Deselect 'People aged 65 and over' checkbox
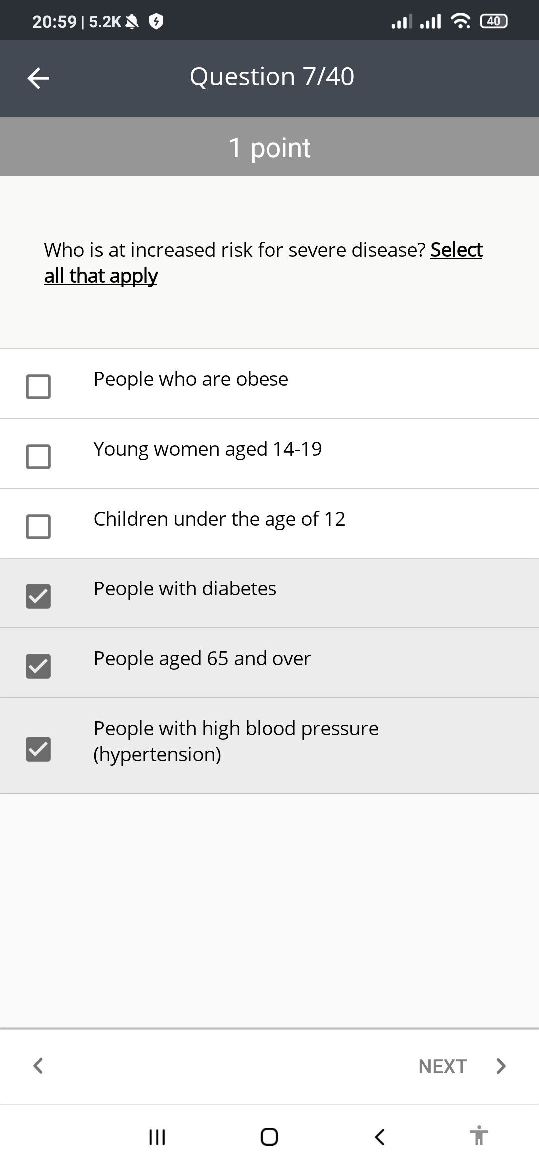 [x=38, y=666]
